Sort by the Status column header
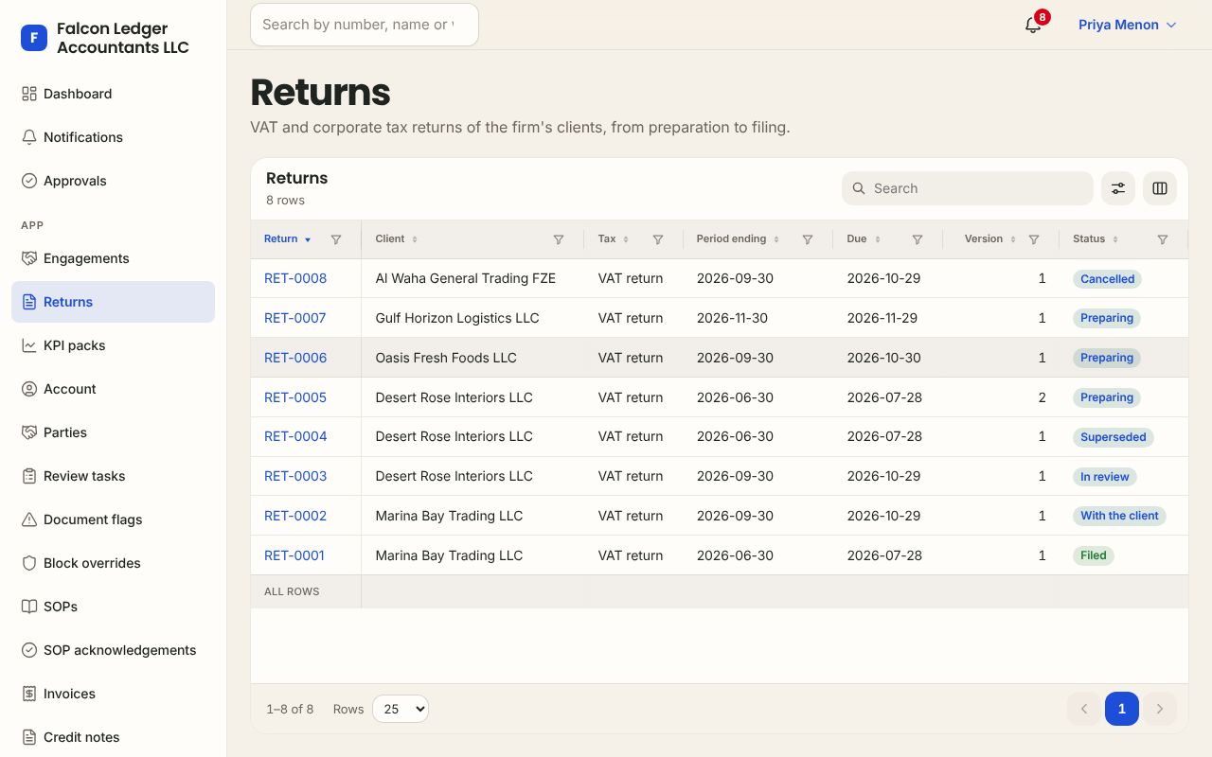Image resolution: width=1212 pixels, height=757 pixels. click(1096, 239)
